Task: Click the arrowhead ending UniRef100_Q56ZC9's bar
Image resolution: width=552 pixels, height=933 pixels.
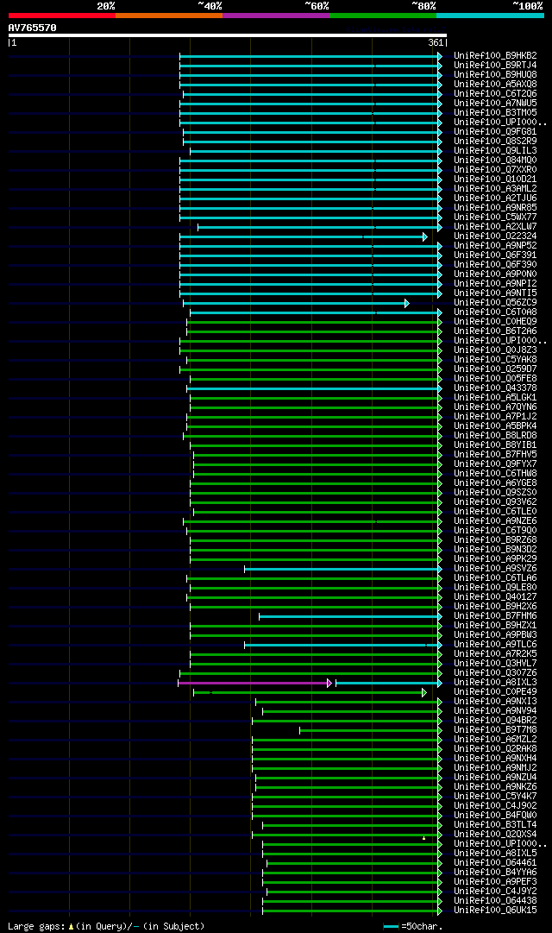Action: point(407,304)
